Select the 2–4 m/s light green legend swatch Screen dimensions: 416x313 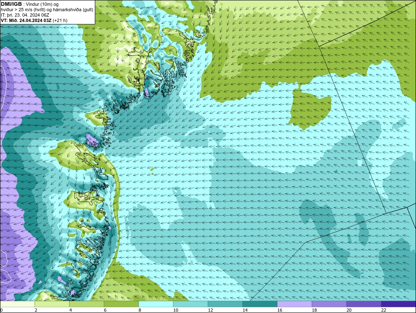[52, 304]
